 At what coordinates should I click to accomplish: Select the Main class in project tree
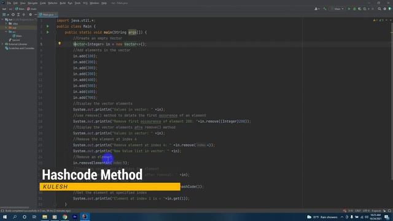pos(17,36)
